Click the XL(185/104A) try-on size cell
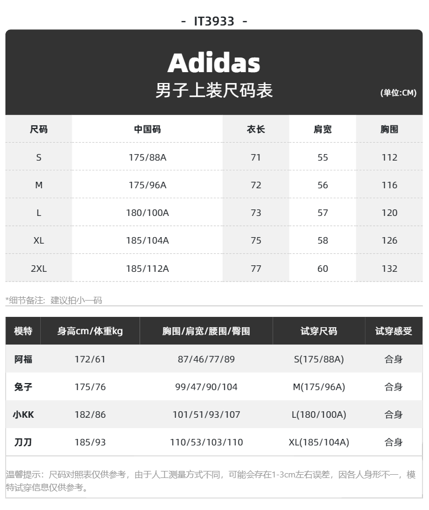Image resolution: width=429 pixels, height=510 pixels. (319, 442)
